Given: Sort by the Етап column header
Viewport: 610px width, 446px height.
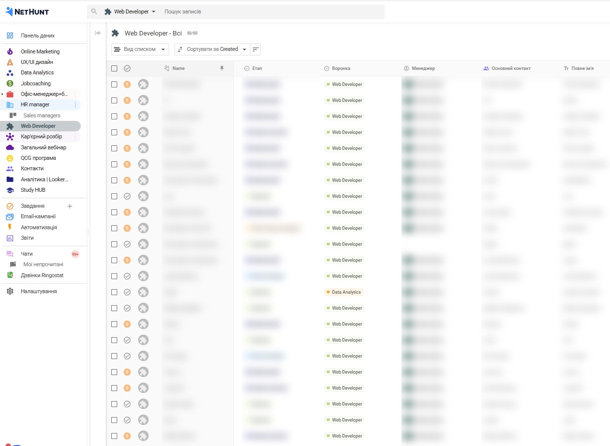Looking at the screenshot, I should (257, 68).
